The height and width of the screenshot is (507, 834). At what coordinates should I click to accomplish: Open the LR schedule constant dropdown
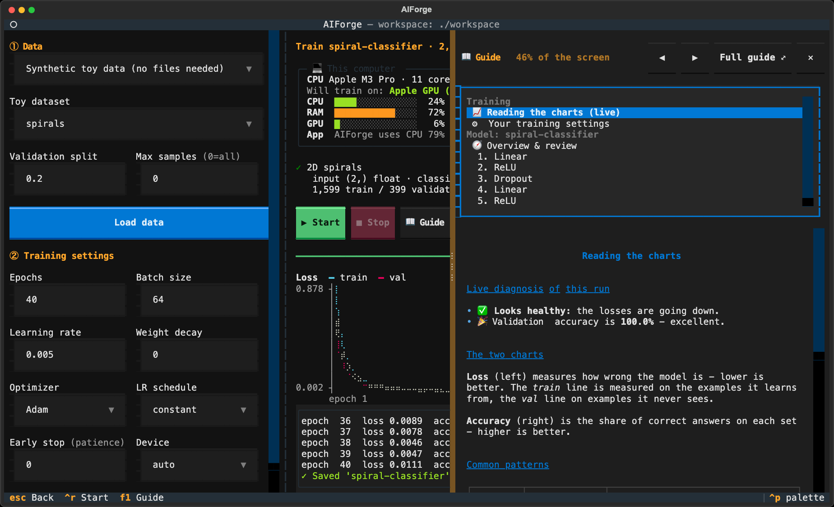click(x=199, y=410)
